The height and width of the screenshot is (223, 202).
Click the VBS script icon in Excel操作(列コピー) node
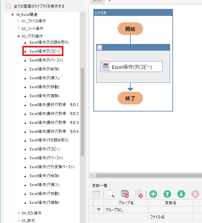click(106, 67)
